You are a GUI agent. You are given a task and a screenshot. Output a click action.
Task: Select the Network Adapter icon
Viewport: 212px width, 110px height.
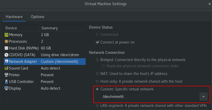point(6,62)
